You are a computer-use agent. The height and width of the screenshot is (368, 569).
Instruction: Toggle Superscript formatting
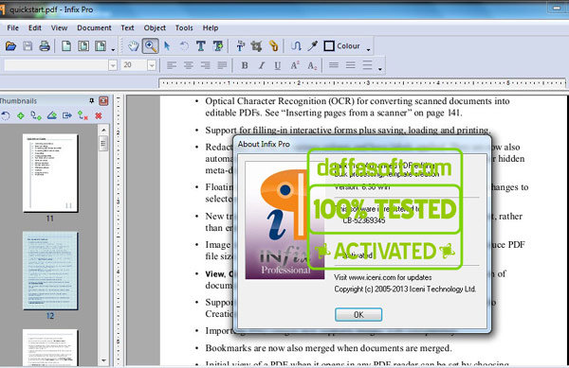click(294, 65)
